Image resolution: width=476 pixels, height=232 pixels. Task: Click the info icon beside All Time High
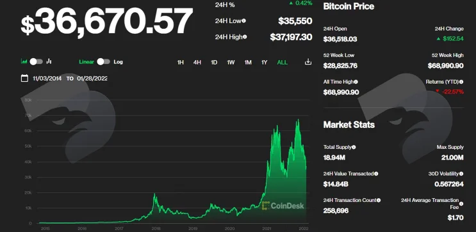coord(356,82)
